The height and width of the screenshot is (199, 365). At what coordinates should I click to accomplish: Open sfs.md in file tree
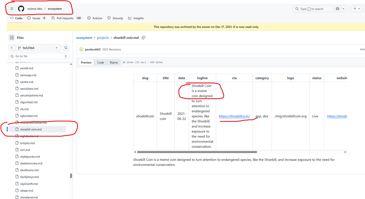tap(24, 109)
